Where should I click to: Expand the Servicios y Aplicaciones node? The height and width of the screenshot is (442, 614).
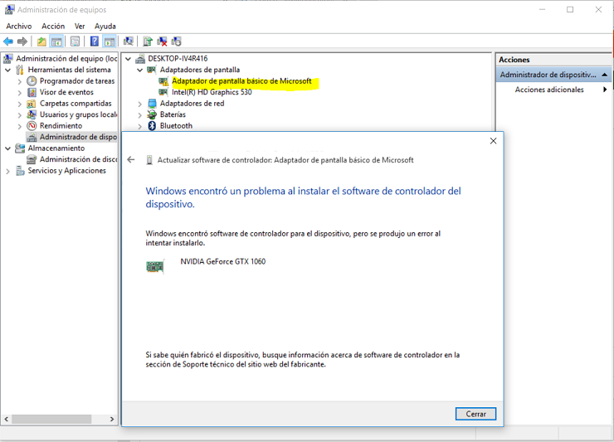click(x=8, y=171)
